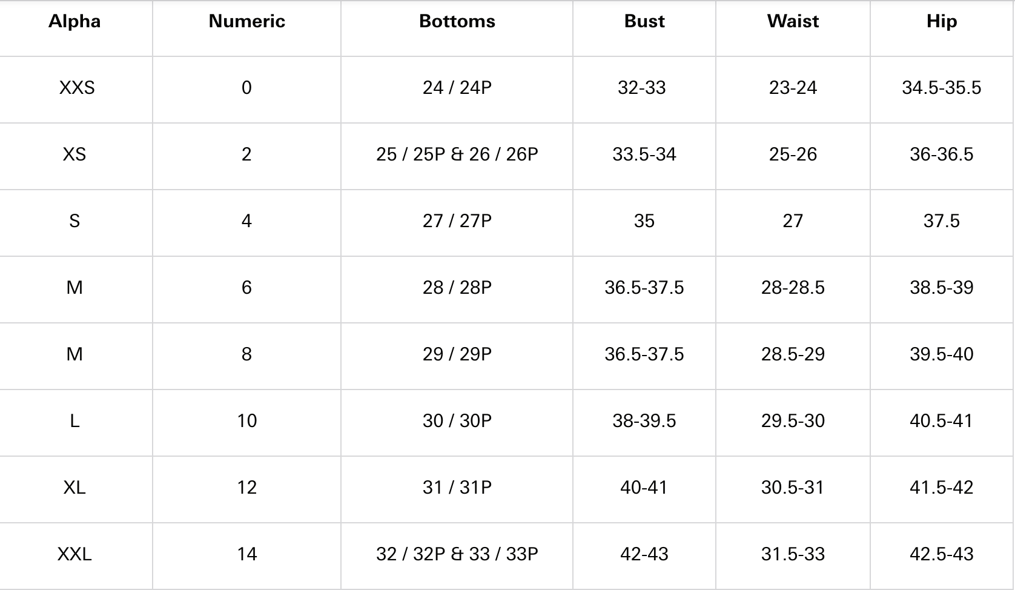Image resolution: width=1015 pixels, height=590 pixels.
Task: Select the numeric size 4 cell
Action: pyautogui.click(x=246, y=221)
